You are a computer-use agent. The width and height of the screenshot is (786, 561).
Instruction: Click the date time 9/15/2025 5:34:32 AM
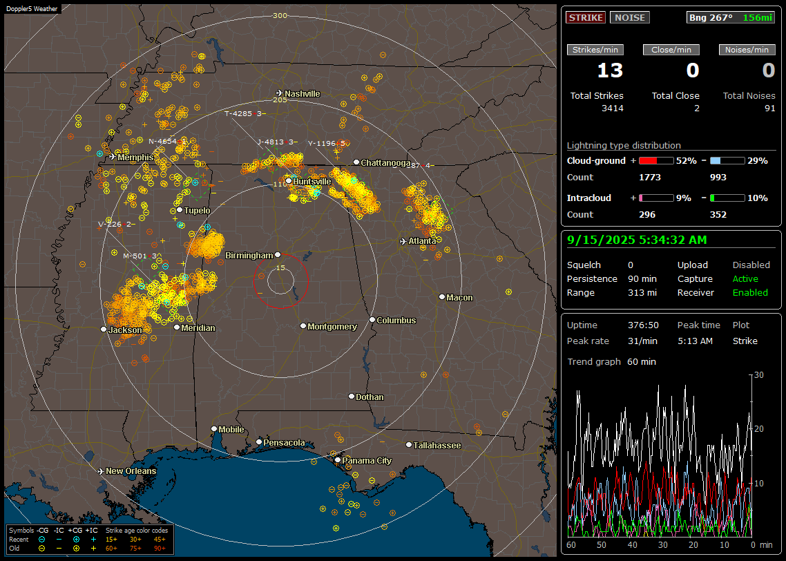coord(637,240)
